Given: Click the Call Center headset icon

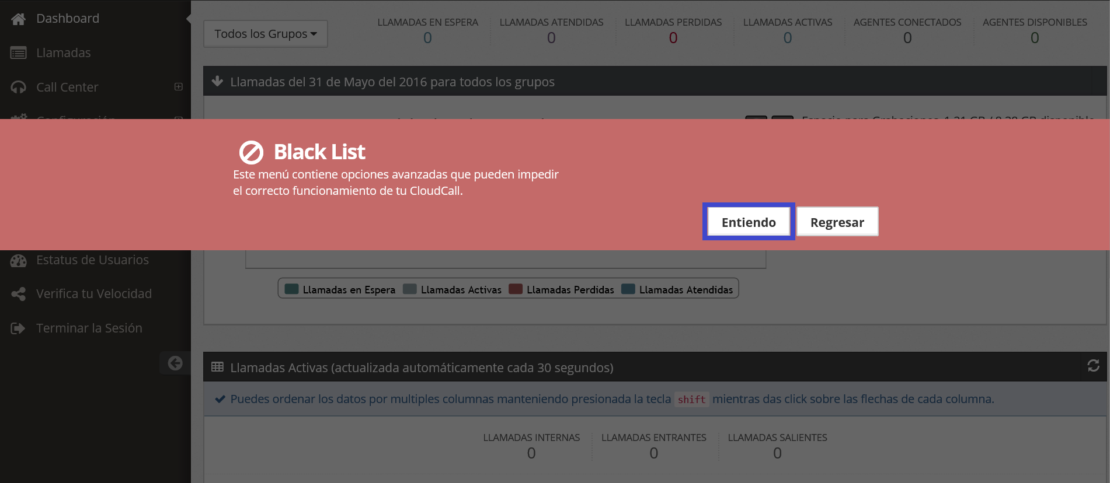Looking at the screenshot, I should click(x=18, y=87).
